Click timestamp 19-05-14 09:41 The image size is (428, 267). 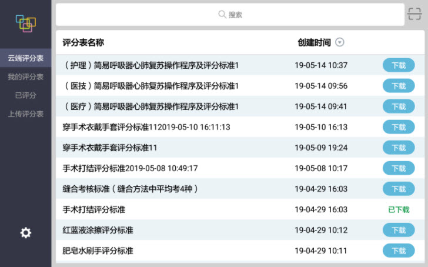pyautogui.click(x=321, y=106)
